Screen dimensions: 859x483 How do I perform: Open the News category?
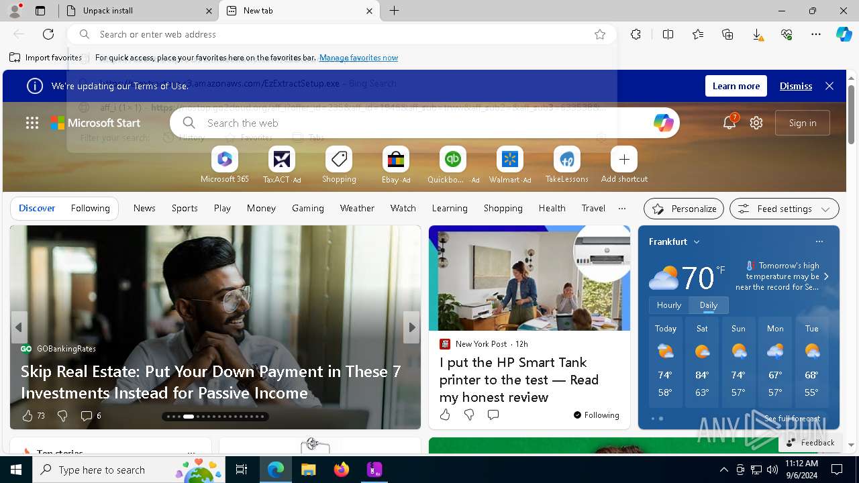144,208
